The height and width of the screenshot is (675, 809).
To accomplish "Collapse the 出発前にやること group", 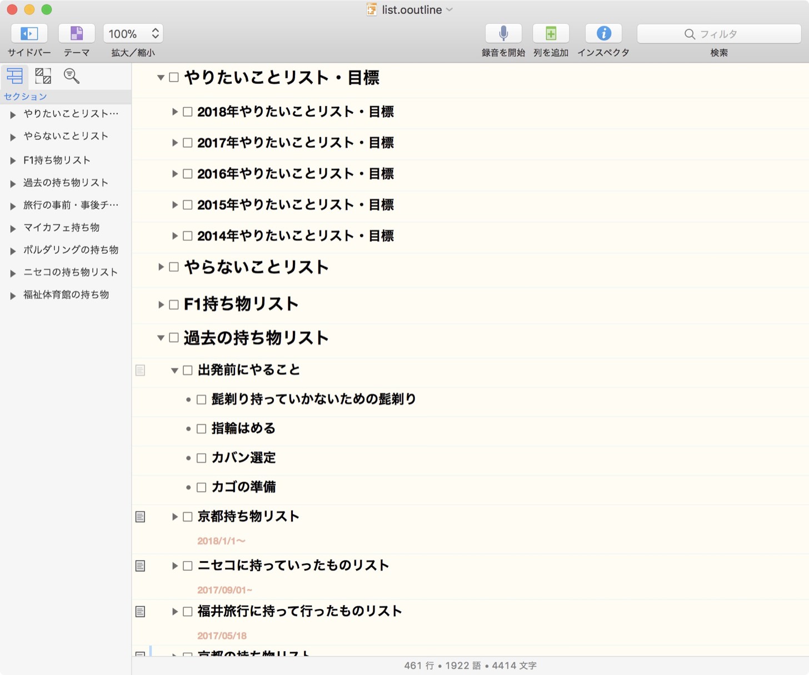I will click(174, 371).
